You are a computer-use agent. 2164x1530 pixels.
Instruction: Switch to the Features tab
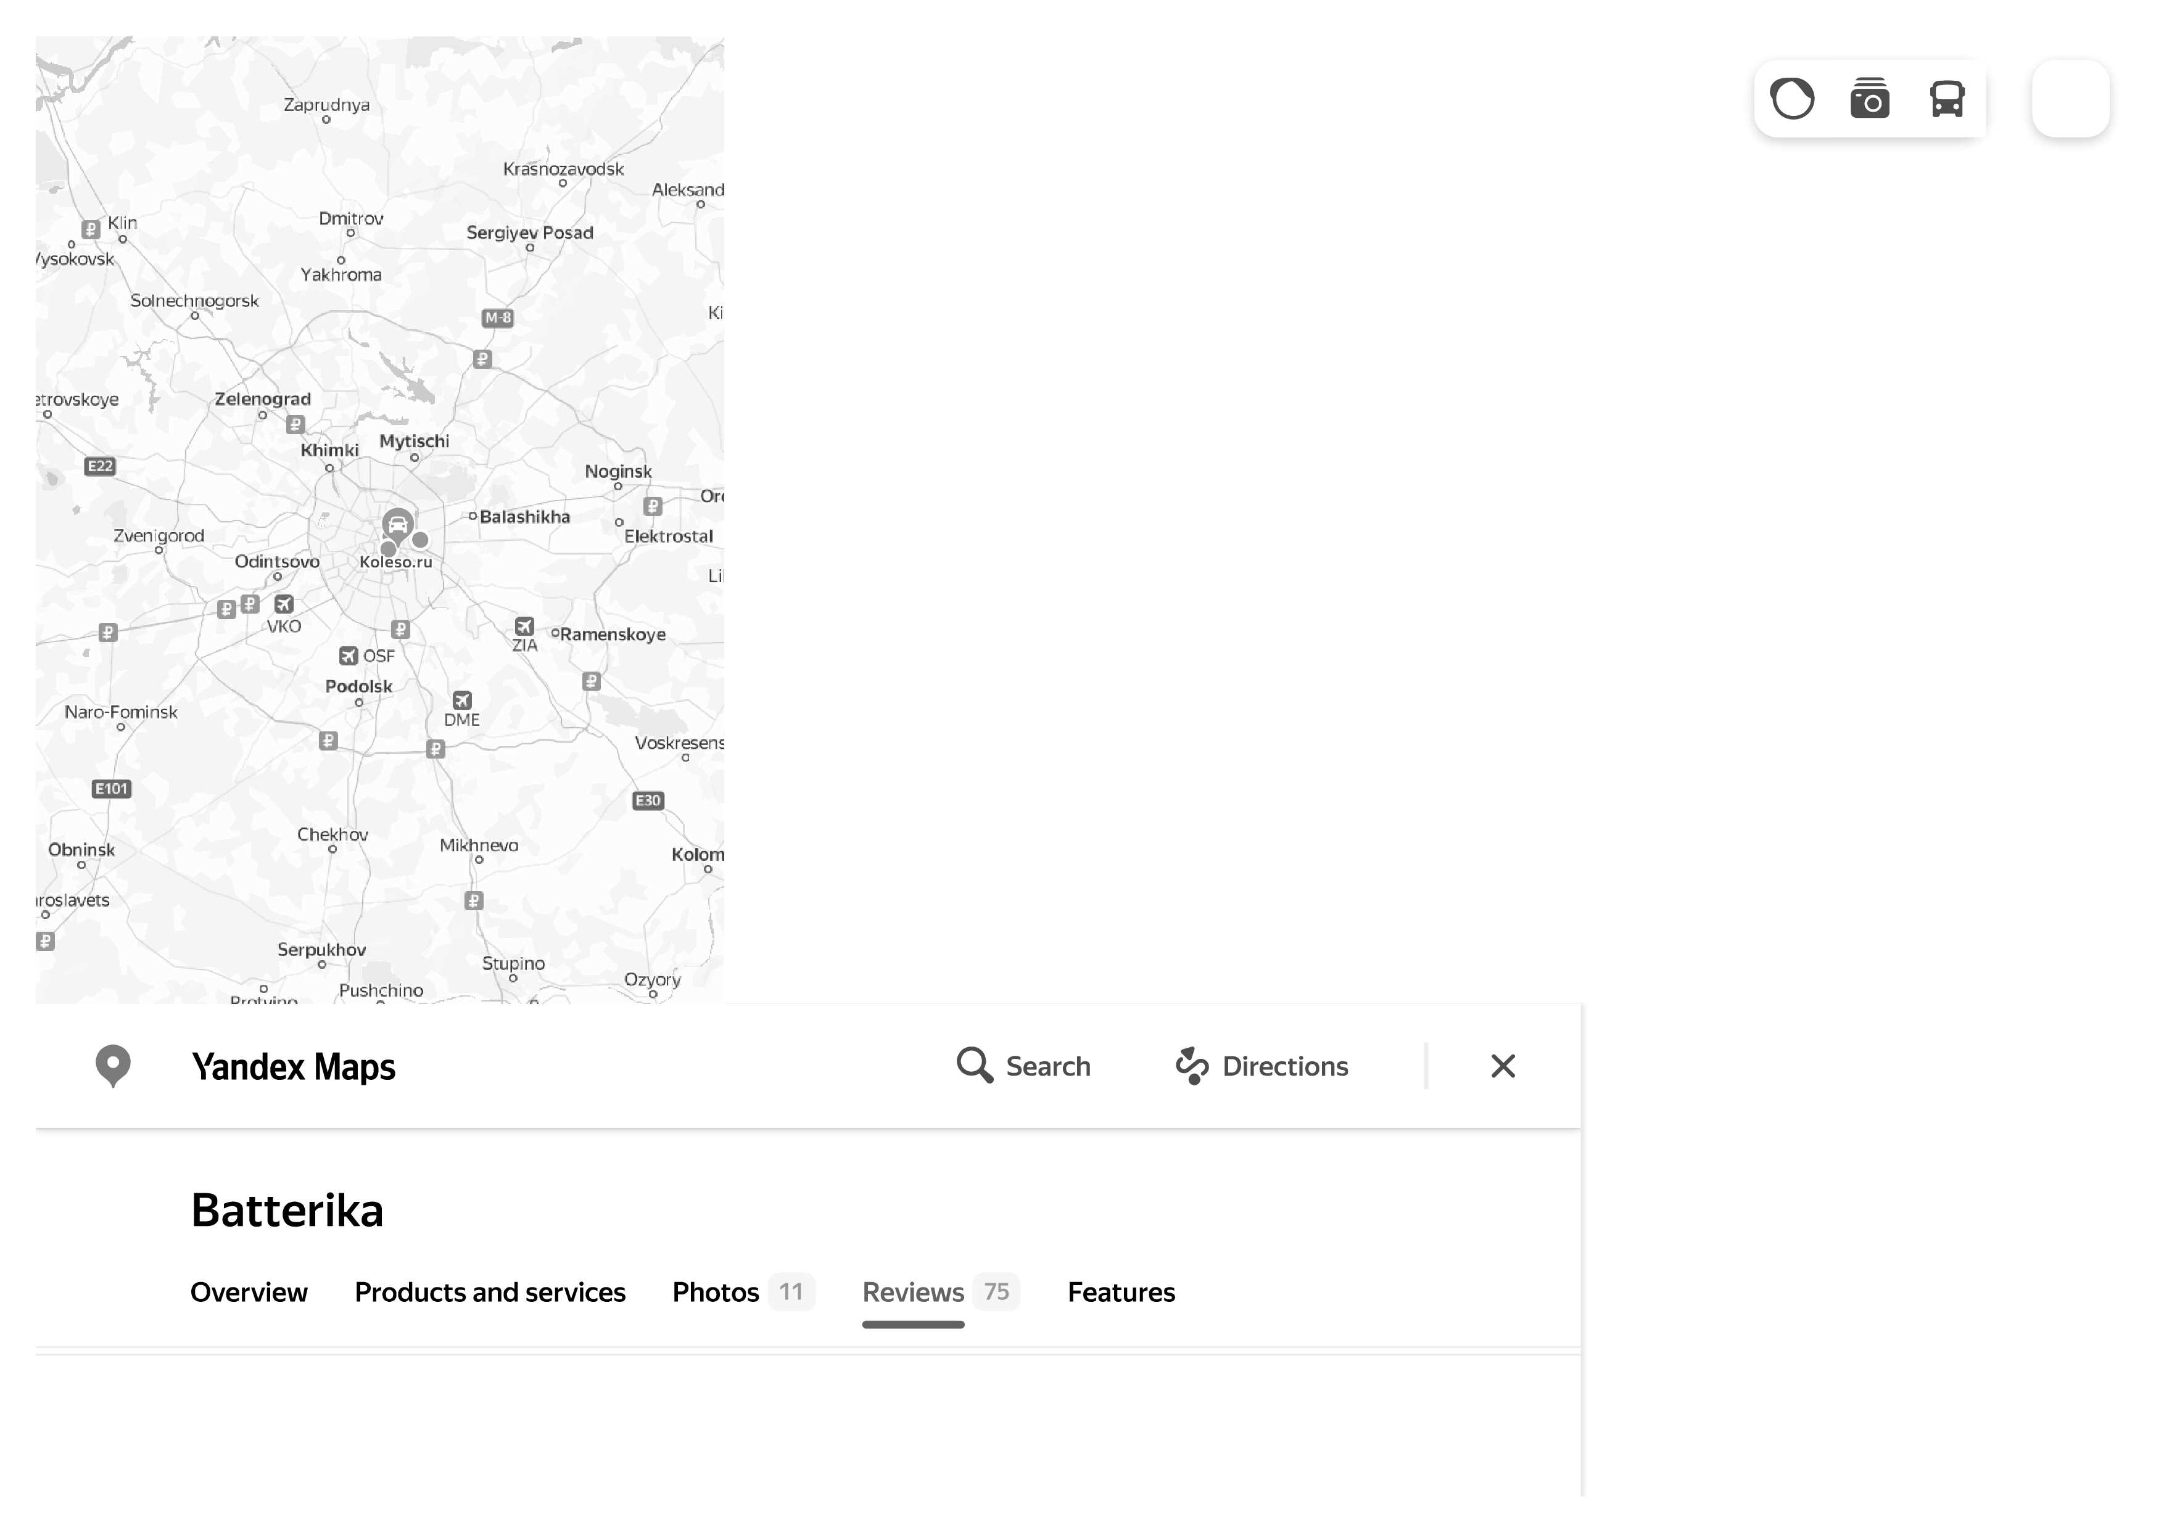(1121, 1291)
